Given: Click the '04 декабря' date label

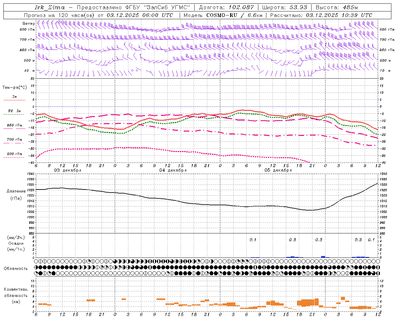Looking at the screenshot, I should [173, 170].
